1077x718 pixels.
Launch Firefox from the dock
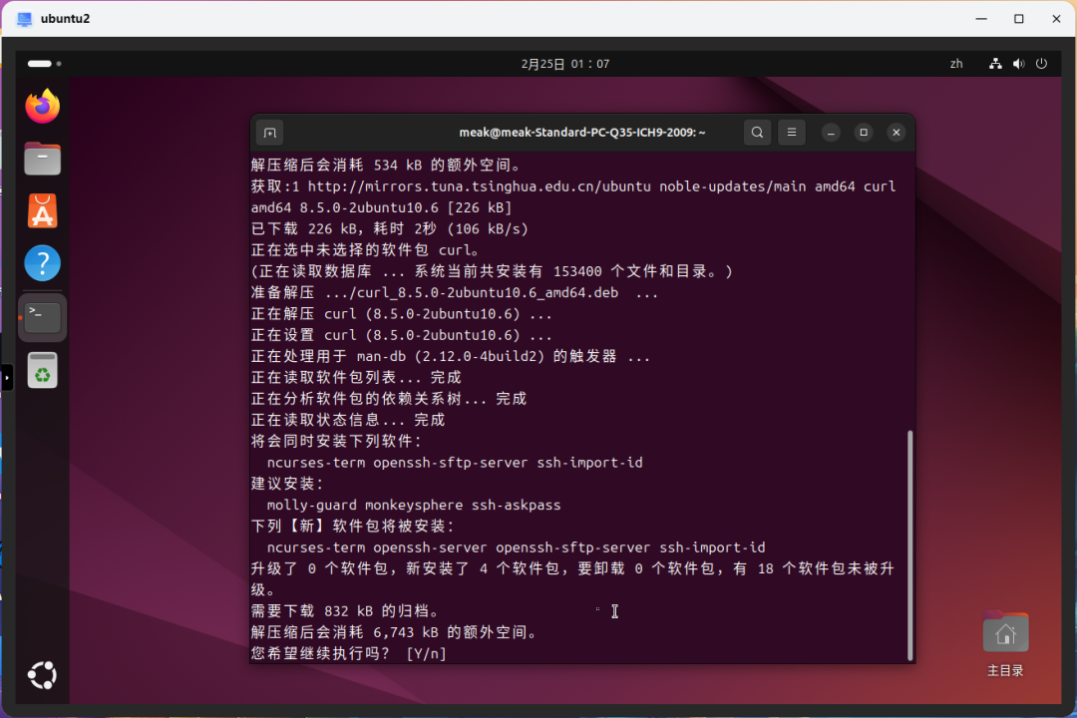[x=43, y=106]
